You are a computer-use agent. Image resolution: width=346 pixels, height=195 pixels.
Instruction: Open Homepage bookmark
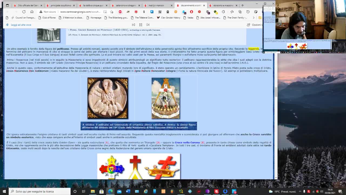point(94,18)
